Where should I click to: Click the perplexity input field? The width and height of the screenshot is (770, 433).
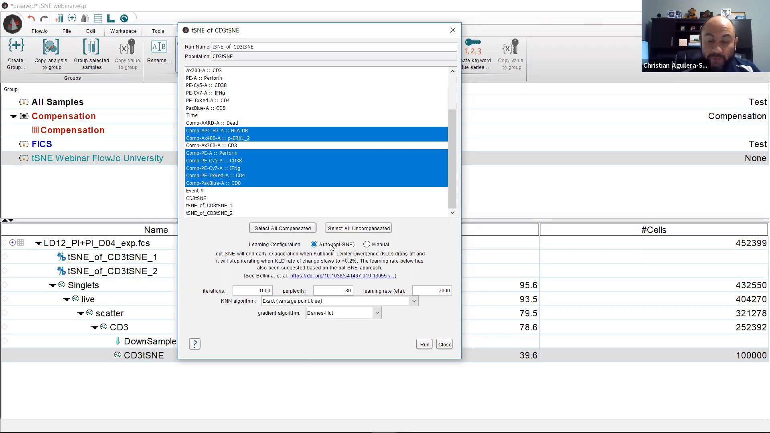coord(333,290)
